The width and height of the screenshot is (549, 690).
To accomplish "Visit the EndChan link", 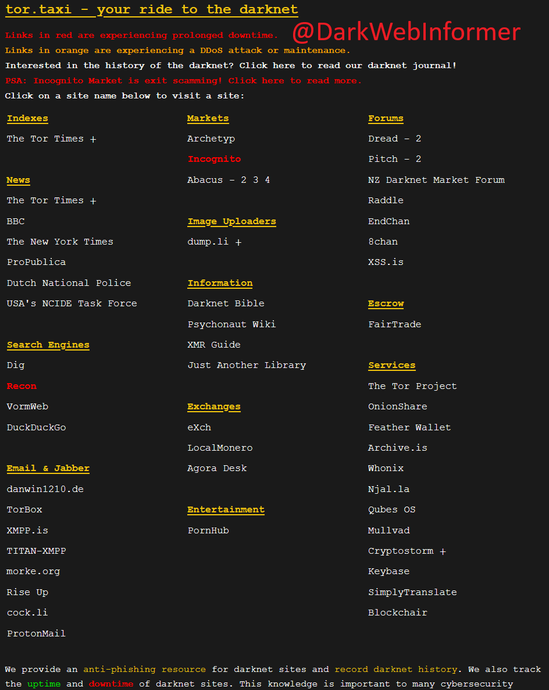I will pos(388,221).
